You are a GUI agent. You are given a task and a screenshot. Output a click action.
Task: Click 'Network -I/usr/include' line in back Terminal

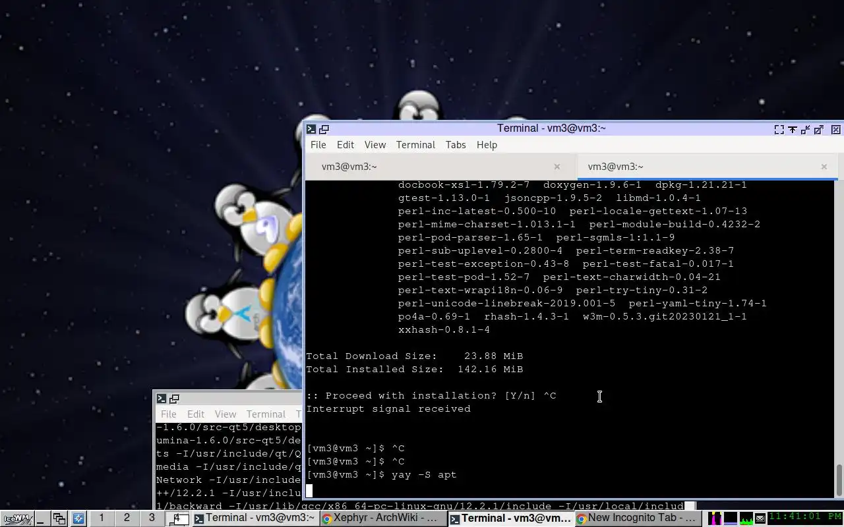coord(228,480)
